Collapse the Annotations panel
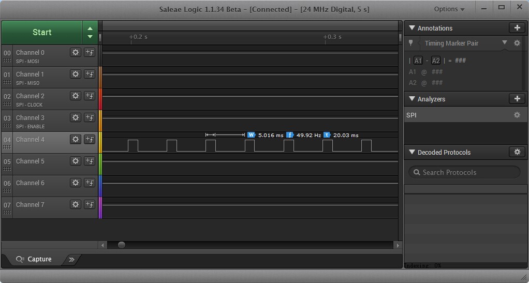Screen dimensions: 529x283 point(412,27)
